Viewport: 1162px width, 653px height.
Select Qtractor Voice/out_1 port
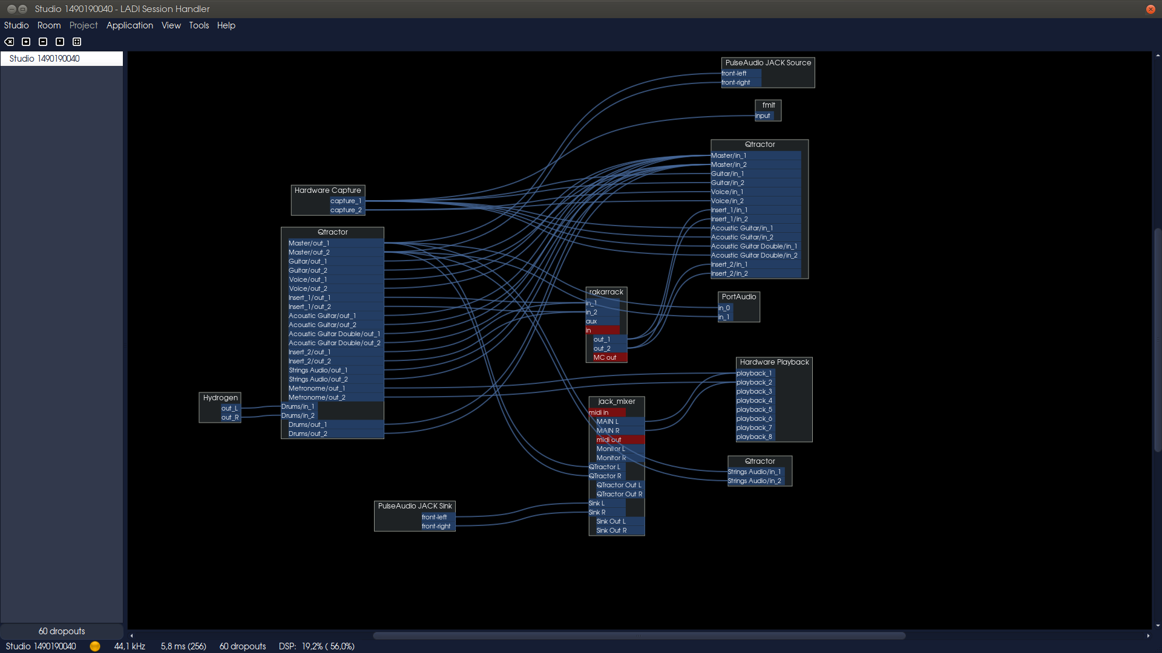tap(335, 280)
